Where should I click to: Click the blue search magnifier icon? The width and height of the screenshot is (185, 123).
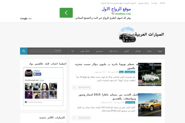point(24,51)
